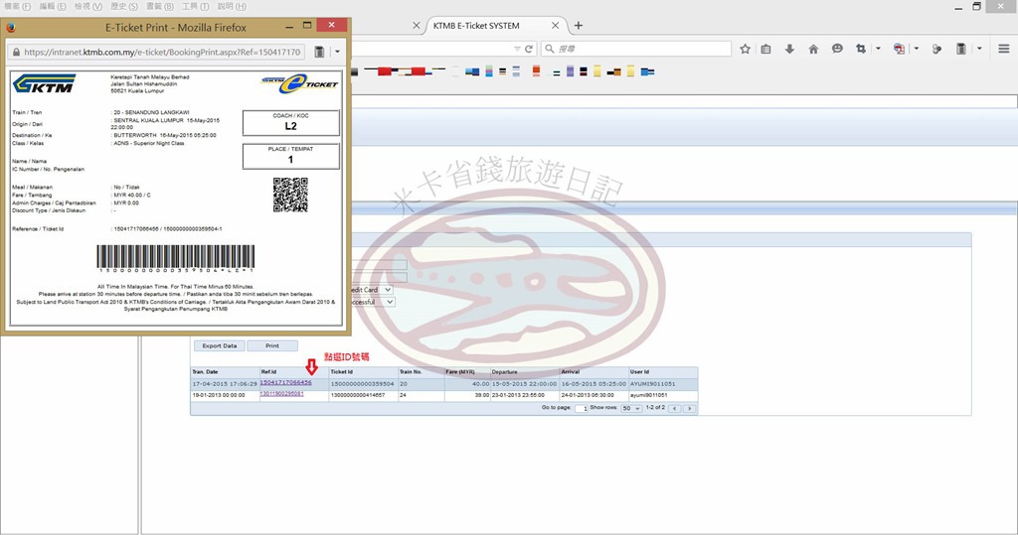Open the 工具 (T) menu

[196, 7]
